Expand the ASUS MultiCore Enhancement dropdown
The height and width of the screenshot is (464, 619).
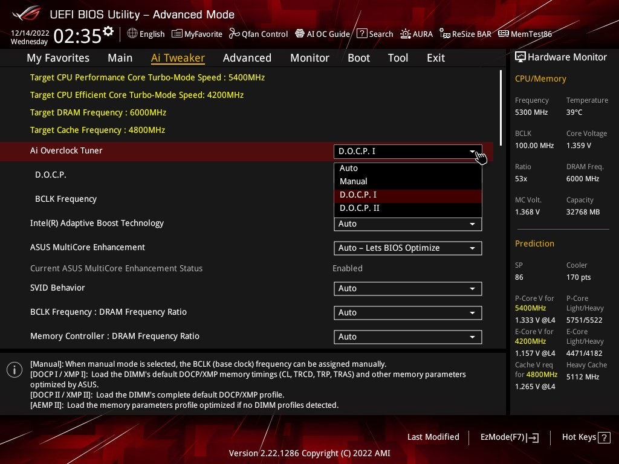407,248
